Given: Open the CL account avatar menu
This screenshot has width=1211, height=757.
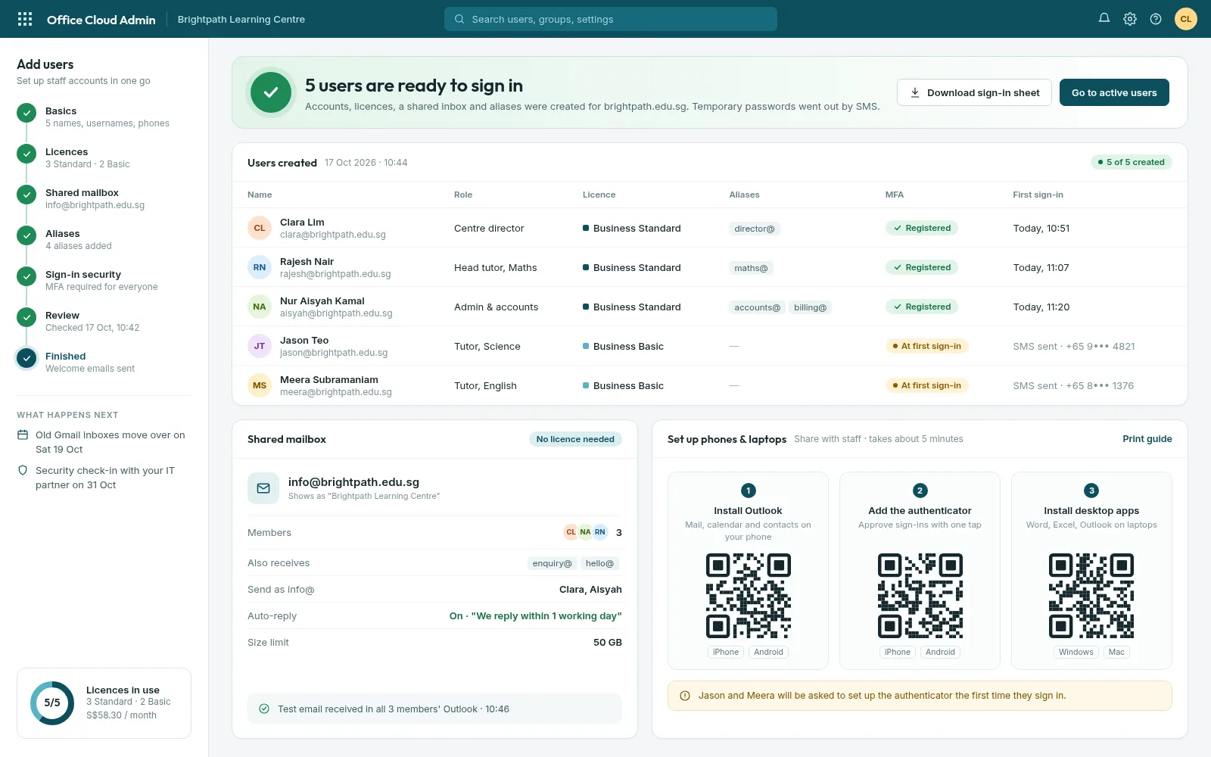Looking at the screenshot, I should pos(1186,19).
